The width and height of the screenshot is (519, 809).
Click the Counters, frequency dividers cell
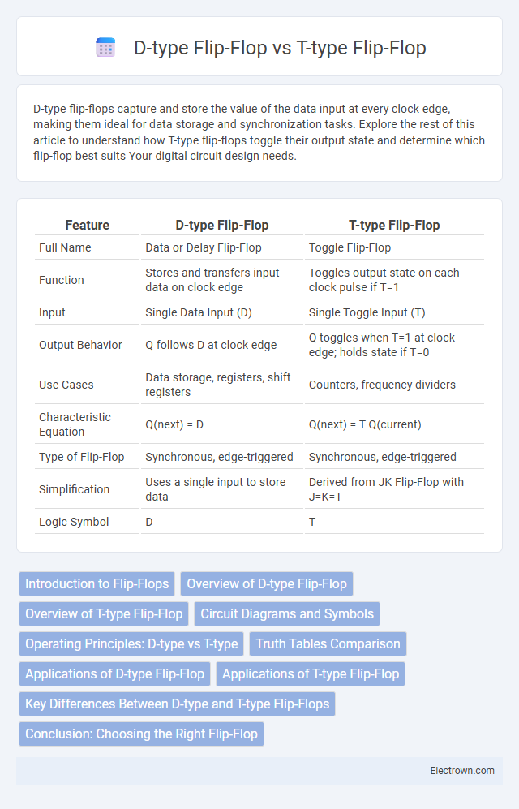[x=382, y=385]
